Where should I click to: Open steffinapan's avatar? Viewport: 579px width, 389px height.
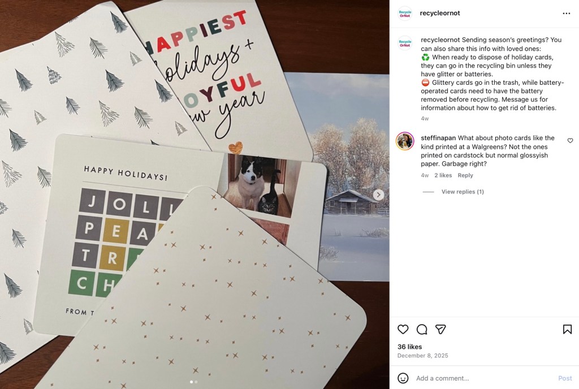click(x=405, y=141)
